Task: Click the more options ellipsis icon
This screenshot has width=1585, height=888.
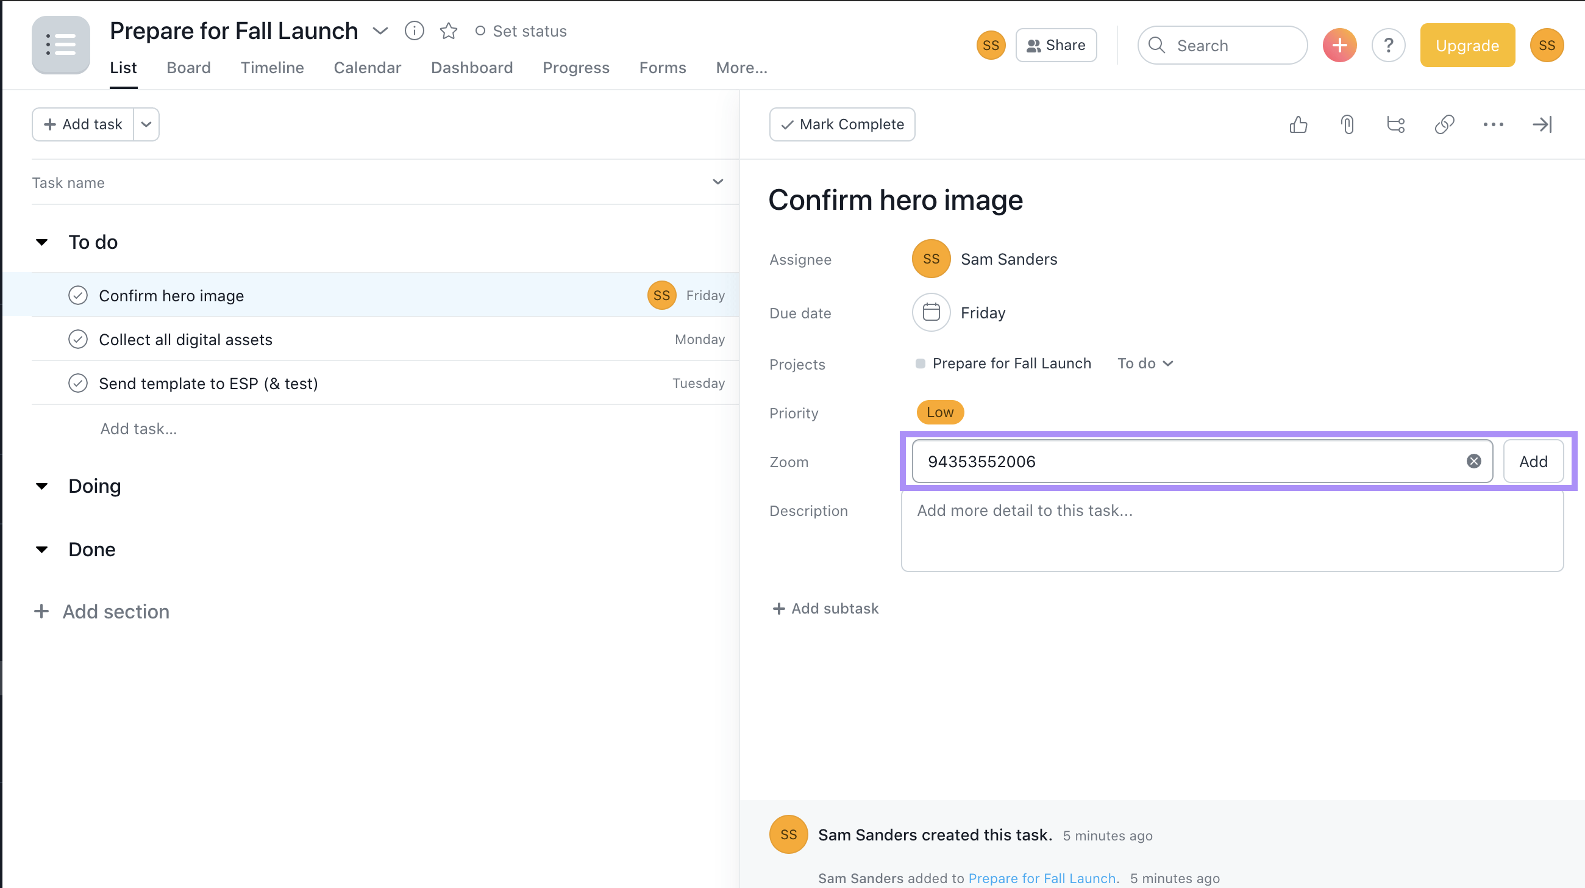Action: tap(1492, 123)
